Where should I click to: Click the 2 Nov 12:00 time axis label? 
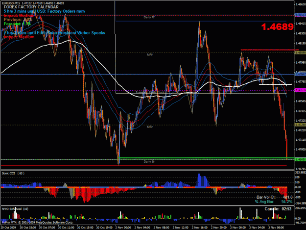click(181, 228)
